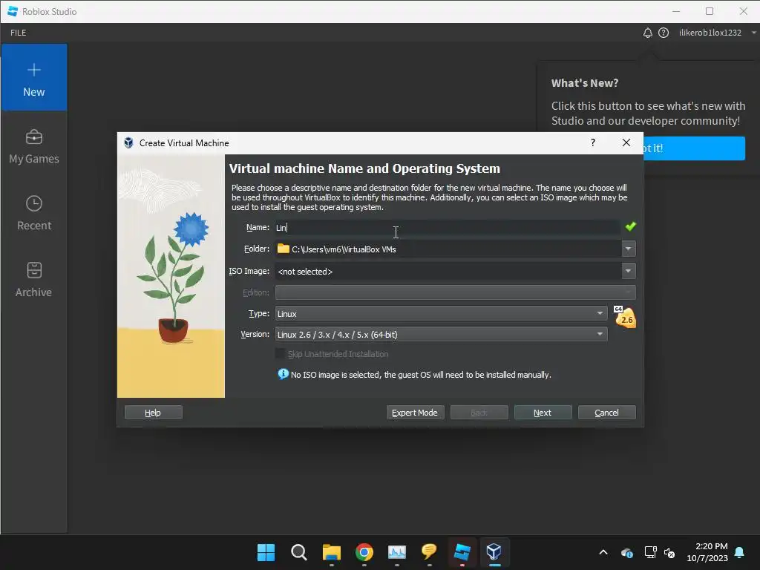The image size is (760, 570).
Task: Cancel the Create Virtual Machine dialog
Action: (x=607, y=413)
